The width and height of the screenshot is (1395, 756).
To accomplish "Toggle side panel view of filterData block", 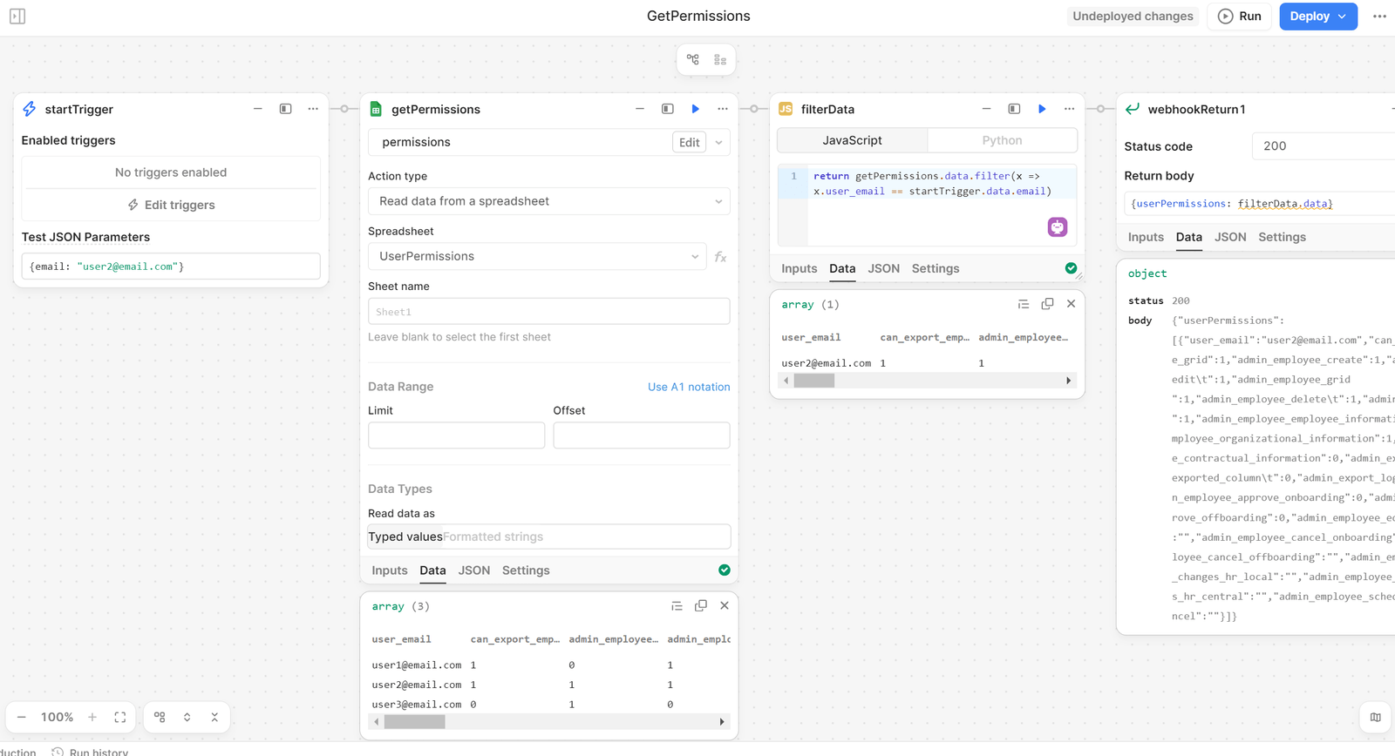I will [x=1013, y=109].
